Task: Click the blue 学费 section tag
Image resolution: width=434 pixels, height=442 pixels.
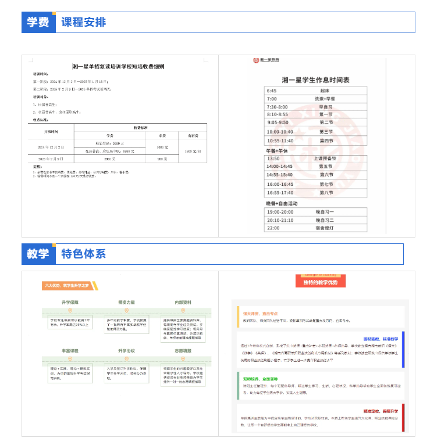Action: coord(38,22)
